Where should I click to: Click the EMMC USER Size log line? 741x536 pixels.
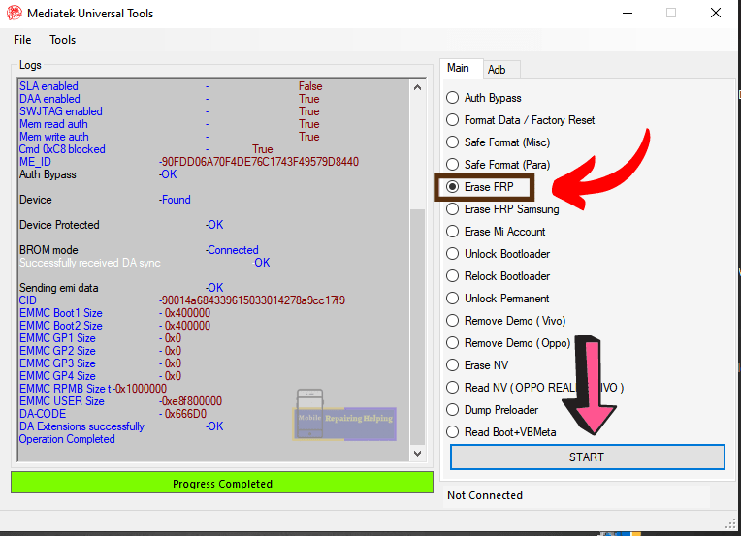point(120,401)
